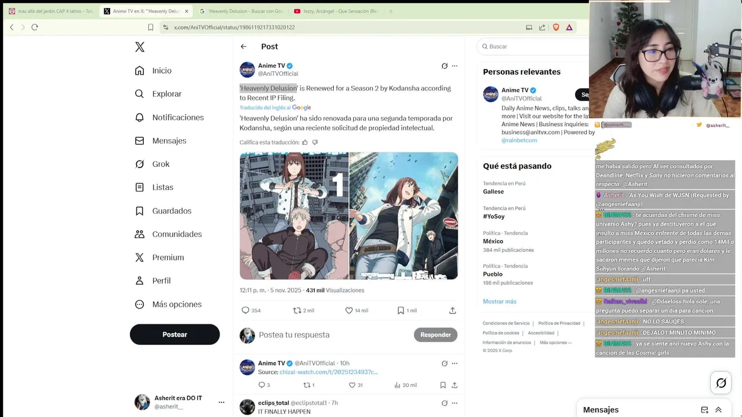Screen dimensions: 742x417
Task: Open more options on eclips_total reply
Action: 454,403
